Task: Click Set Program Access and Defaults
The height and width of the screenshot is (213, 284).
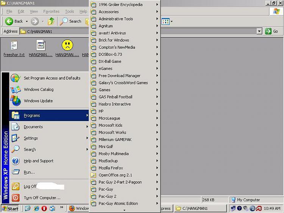Action: [x=49, y=78]
